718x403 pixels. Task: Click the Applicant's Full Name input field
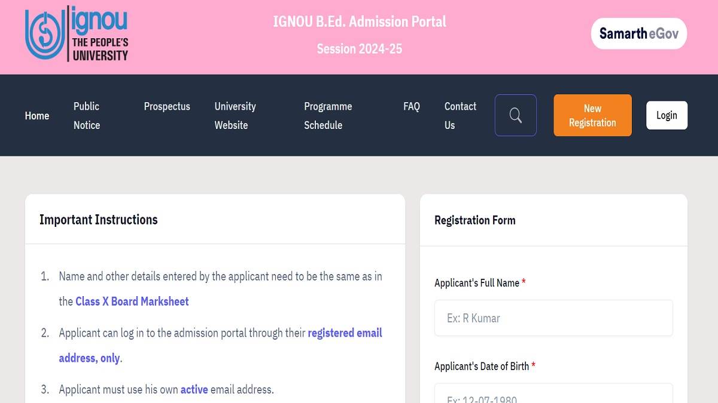tap(553, 318)
